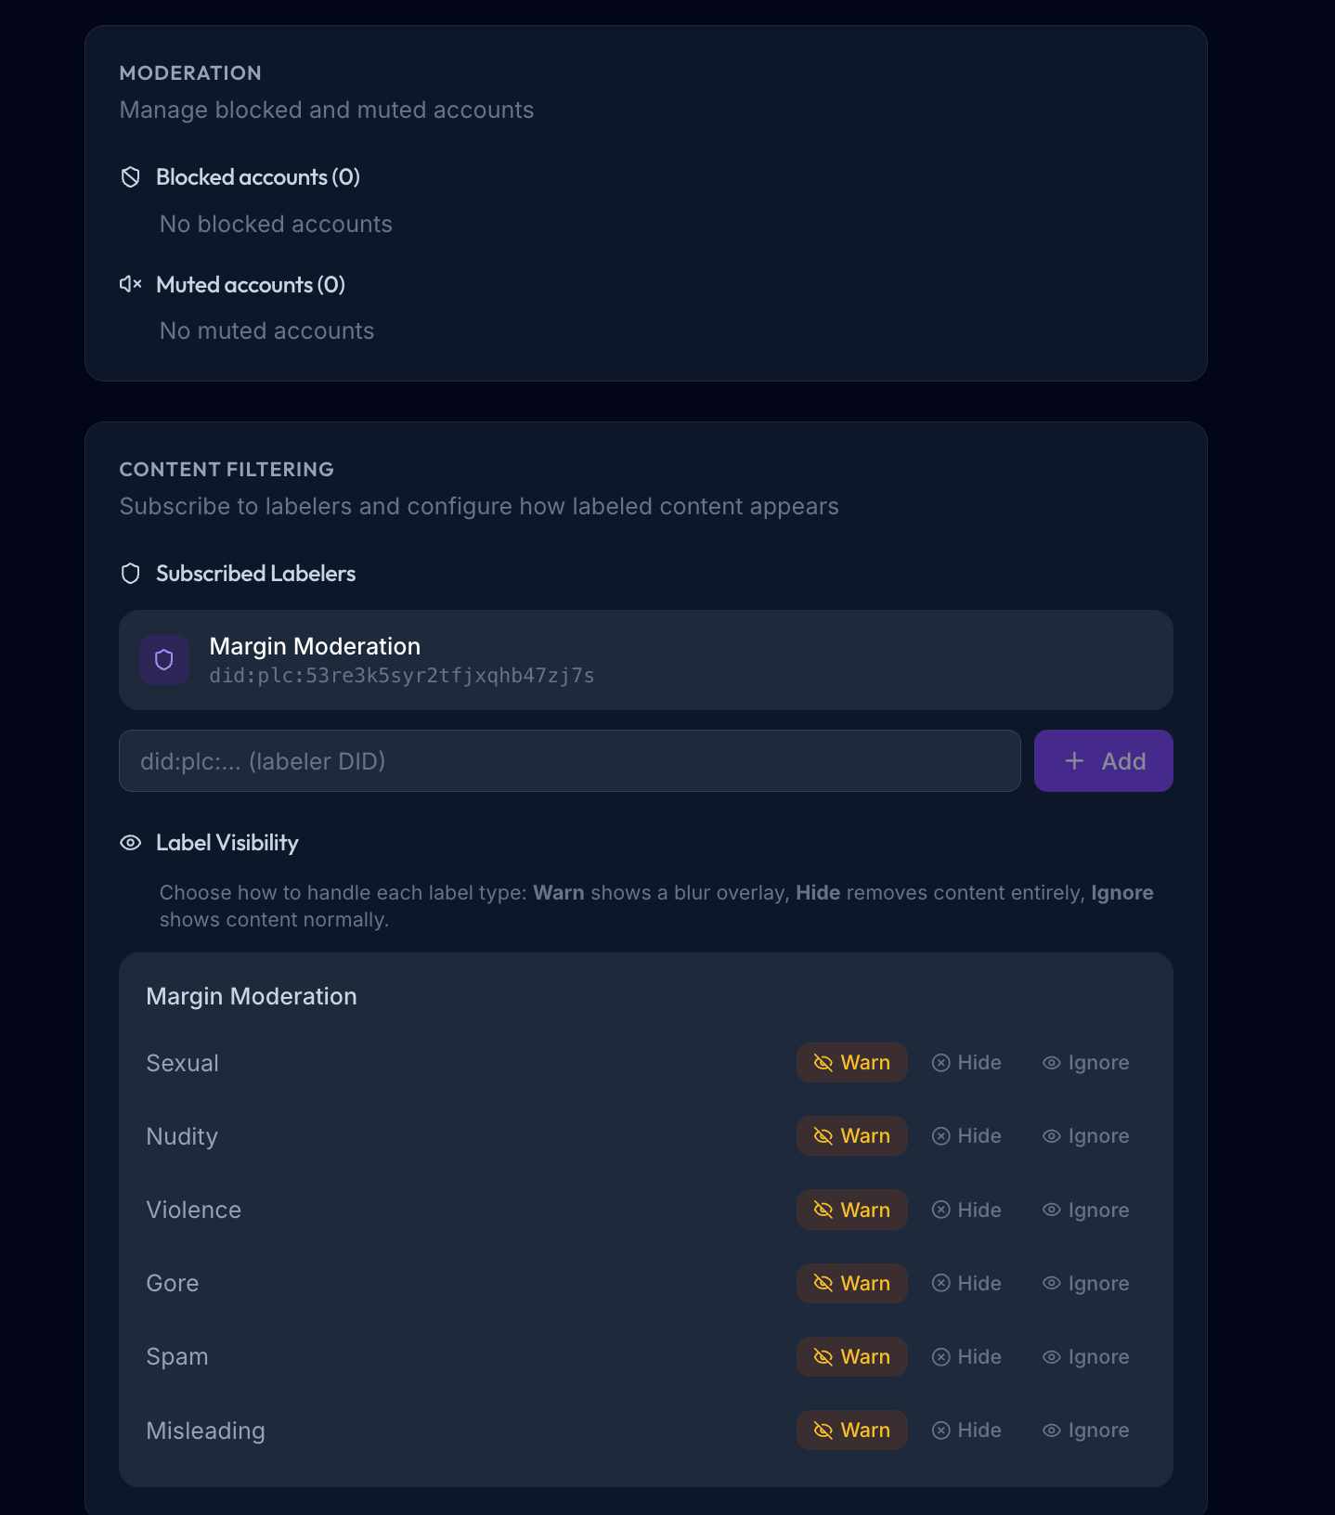
Task: Choose Hide for Spam content
Action: pos(966,1356)
